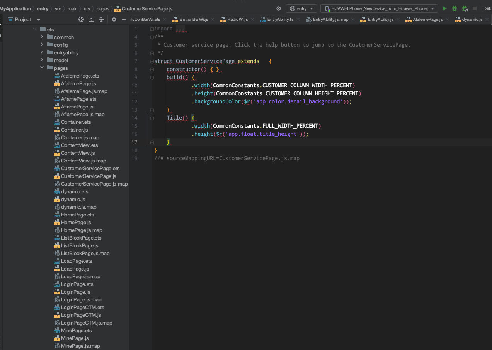The width and height of the screenshot is (492, 350).
Task: Expand the common folder arrow
Action: tap(42, 37)
